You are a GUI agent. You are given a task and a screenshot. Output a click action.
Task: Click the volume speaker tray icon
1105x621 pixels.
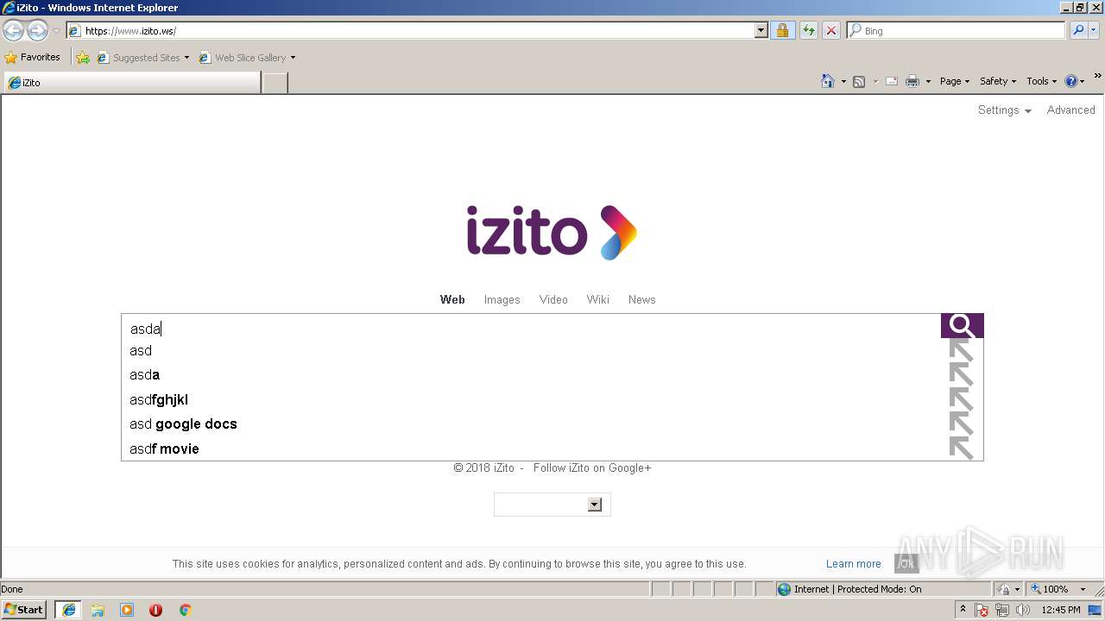pyautogui.click(x=1023, y=610)
